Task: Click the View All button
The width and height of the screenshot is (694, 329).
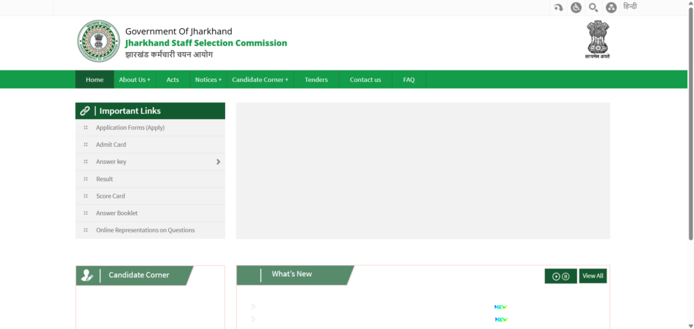Action: (x=593, y=276)
